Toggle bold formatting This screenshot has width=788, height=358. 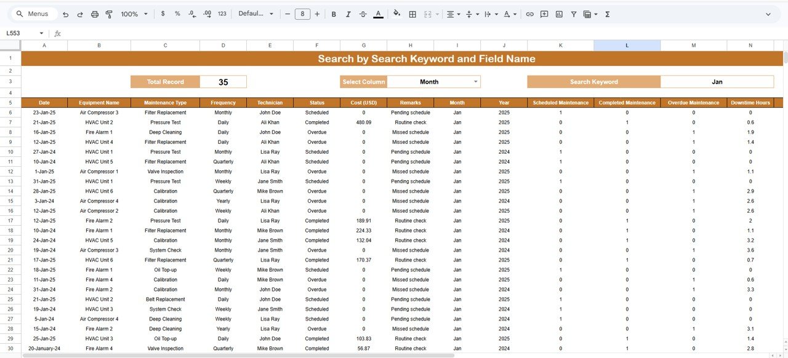pos(333,14)
